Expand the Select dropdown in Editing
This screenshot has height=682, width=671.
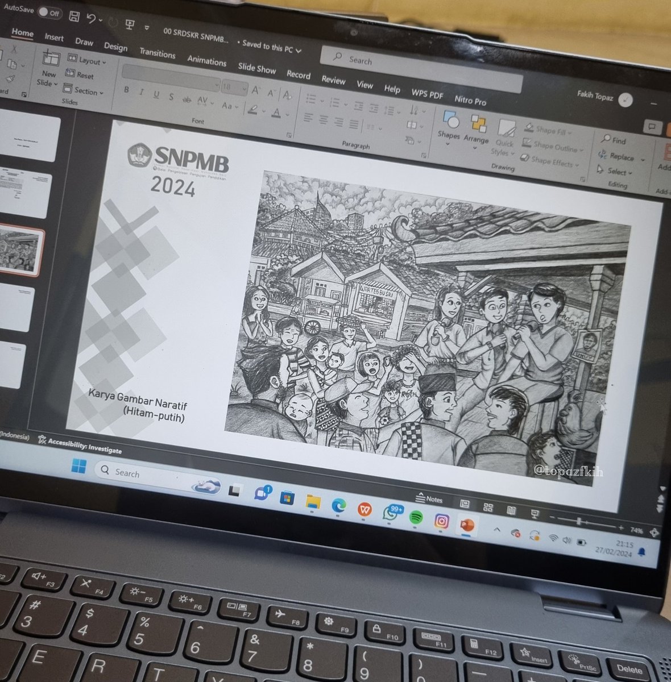[614, 170]
